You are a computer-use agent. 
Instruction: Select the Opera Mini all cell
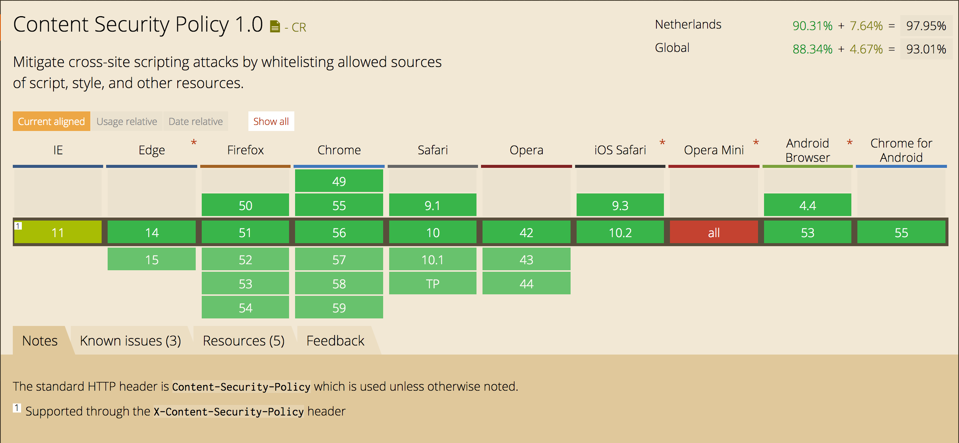(x=714, y=232)
